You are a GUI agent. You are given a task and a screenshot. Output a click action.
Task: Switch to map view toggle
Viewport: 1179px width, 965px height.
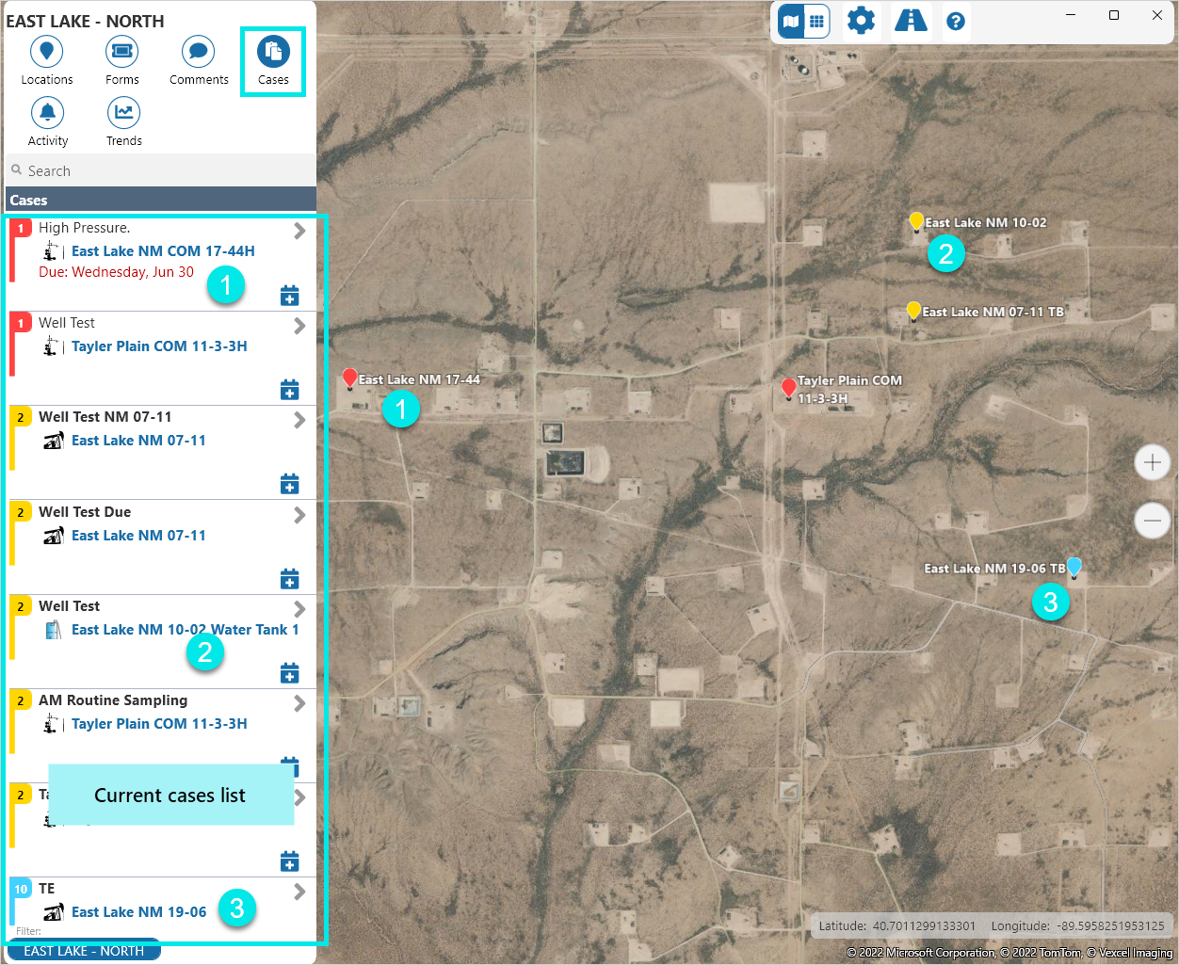[791, 21]
